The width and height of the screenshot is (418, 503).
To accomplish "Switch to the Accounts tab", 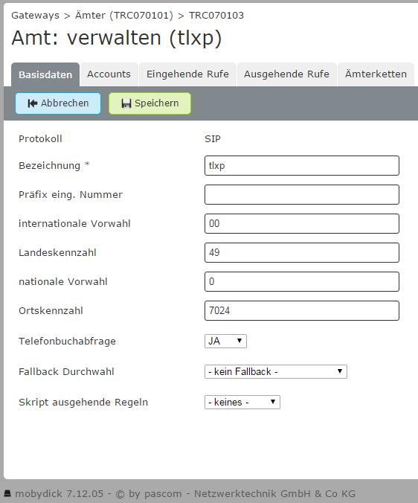I will 109,74.
